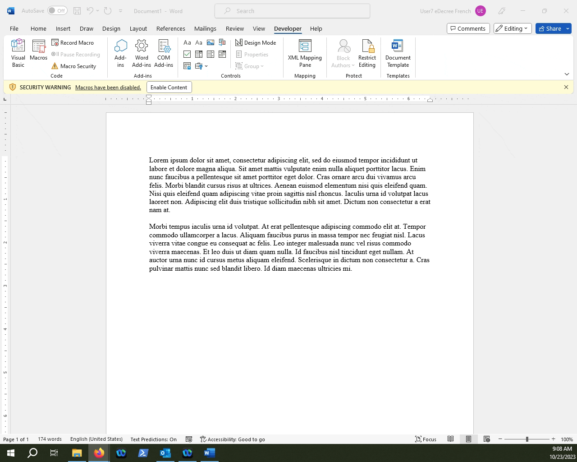Open the Visual Basic editor

(18, 53)
